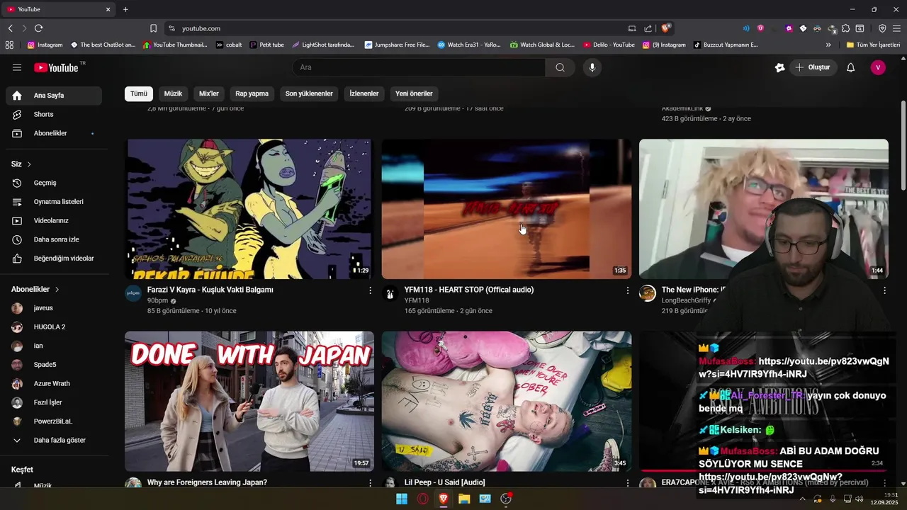The height and width of the screenshot is (510, 907).
Task: Bookmark this page icon in address bar
Action: (153, 28)
